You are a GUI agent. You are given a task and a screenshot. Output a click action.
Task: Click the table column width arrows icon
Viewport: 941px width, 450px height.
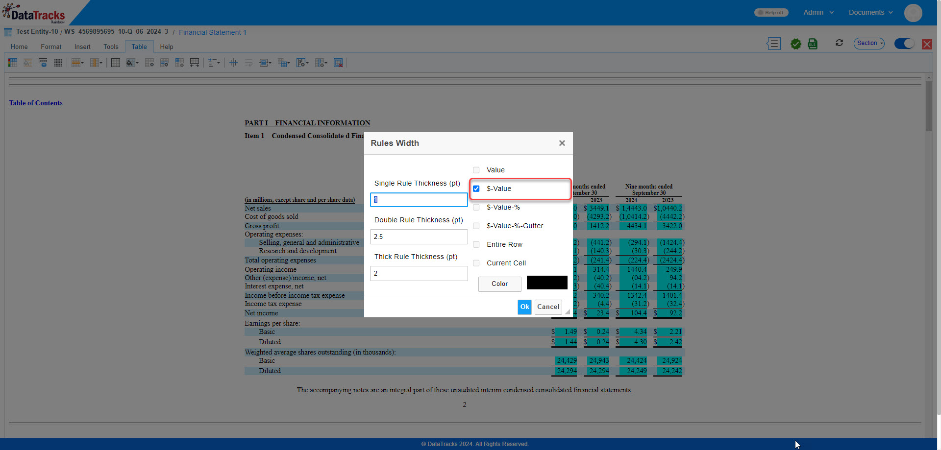(195, 63)
